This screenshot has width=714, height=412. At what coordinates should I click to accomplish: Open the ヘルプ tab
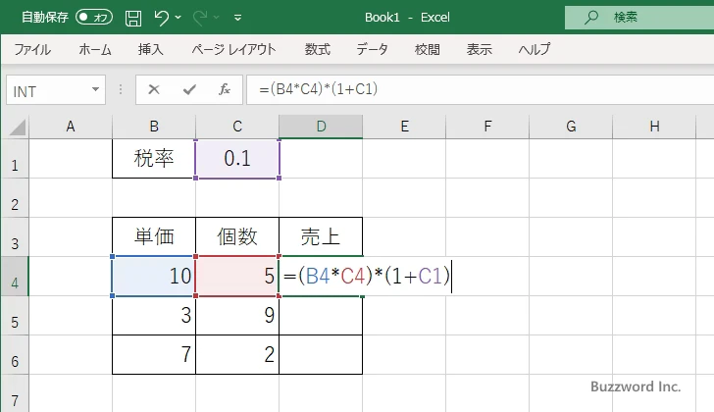(535, 49)
